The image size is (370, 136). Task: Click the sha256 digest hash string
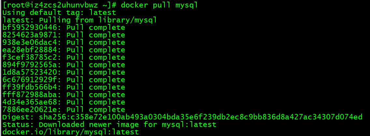click(200, 117)
